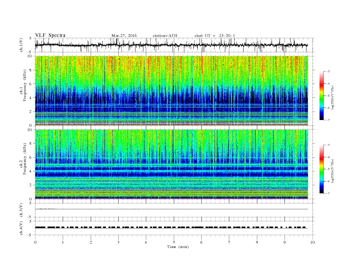Click the color scale bar beside ch.1 spectrogram

321,96
